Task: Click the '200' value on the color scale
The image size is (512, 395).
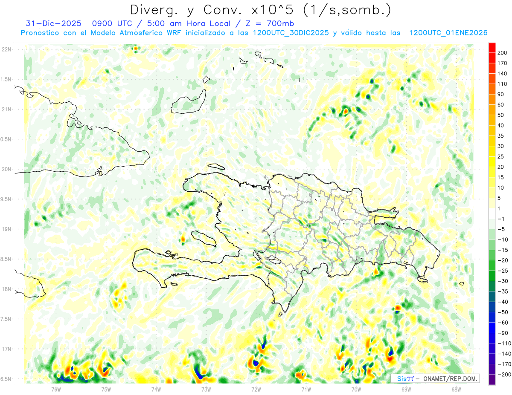Action: 503,53
